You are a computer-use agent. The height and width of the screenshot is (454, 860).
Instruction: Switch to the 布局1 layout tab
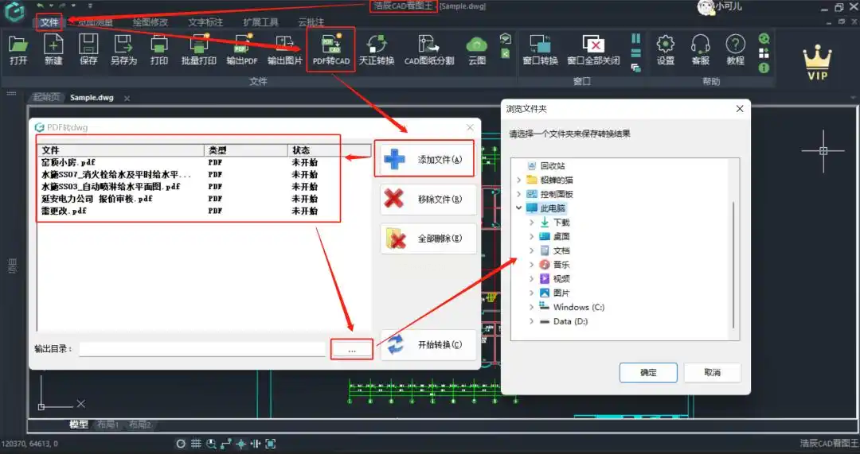coord(107,425)
